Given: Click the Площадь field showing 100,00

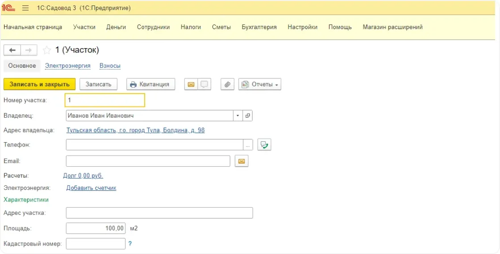Looking at the screenshot, I should coord(96,228).
